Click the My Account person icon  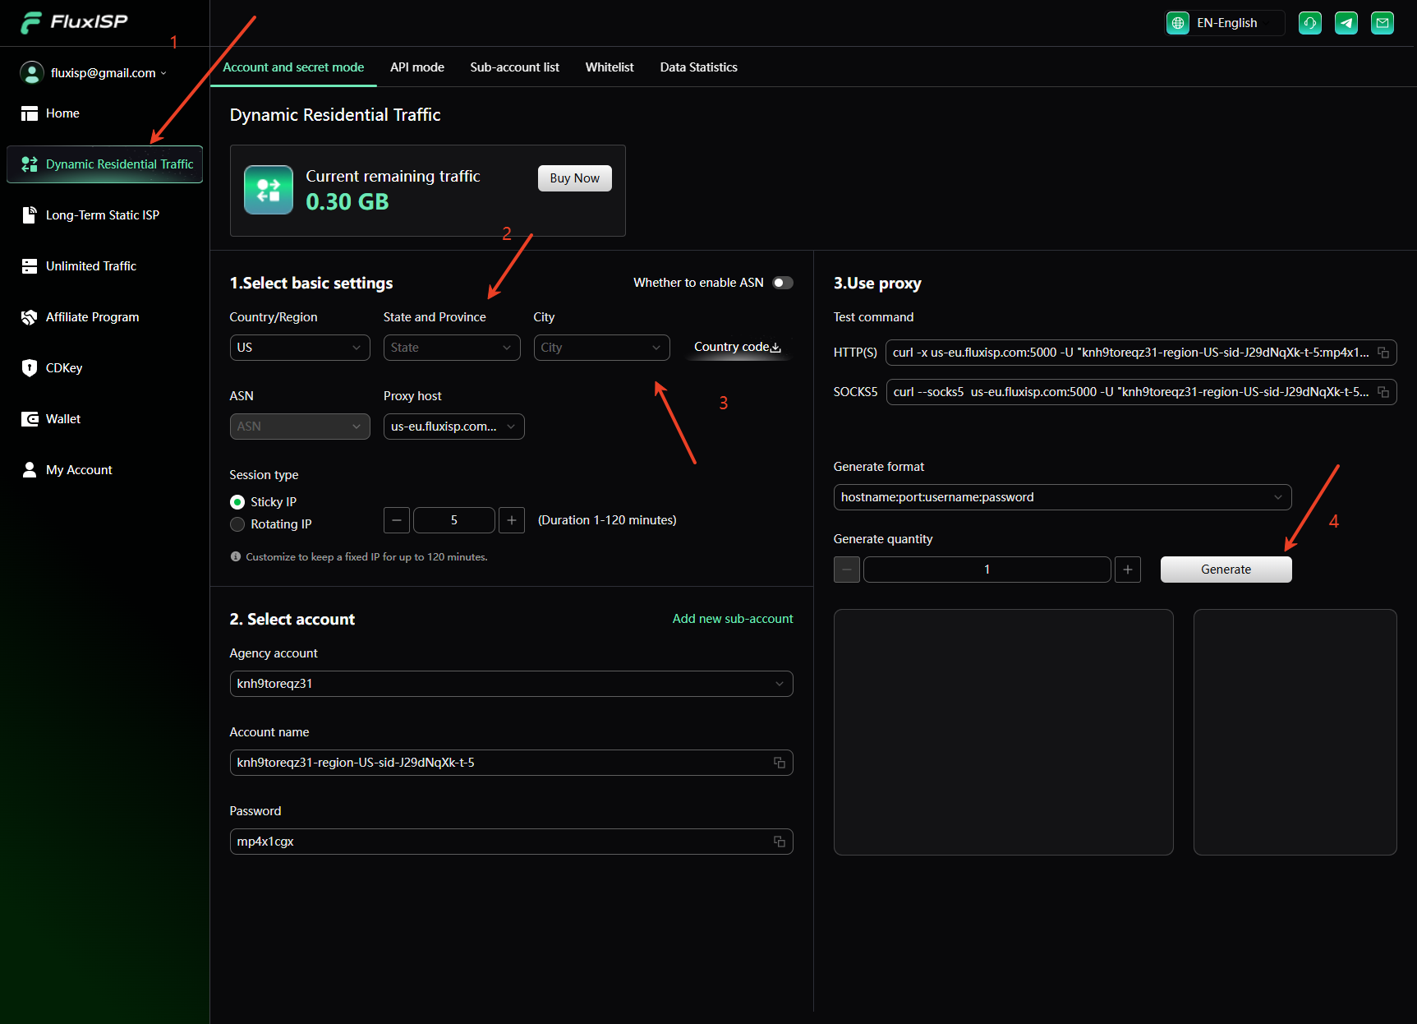pyautogui.click(x=30, y=470)
